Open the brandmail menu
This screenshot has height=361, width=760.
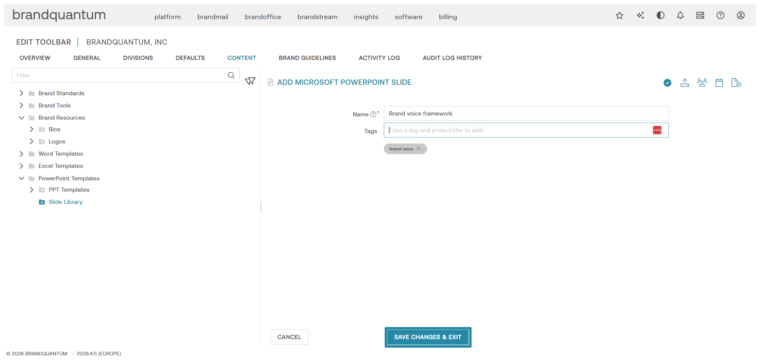coord(213,17)
